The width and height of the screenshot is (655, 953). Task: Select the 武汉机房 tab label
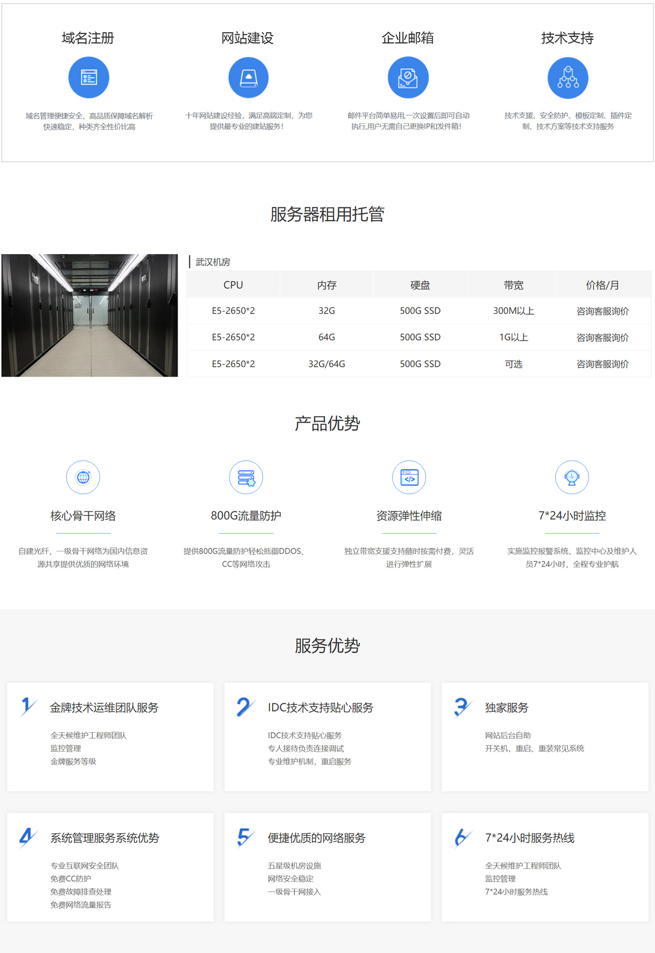(213, 262)
